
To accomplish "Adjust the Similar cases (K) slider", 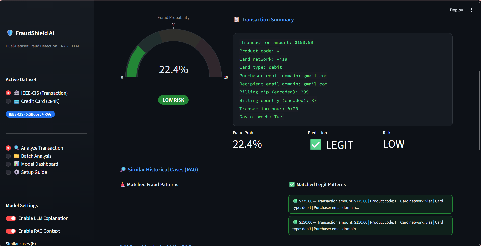I will [20, 243].
